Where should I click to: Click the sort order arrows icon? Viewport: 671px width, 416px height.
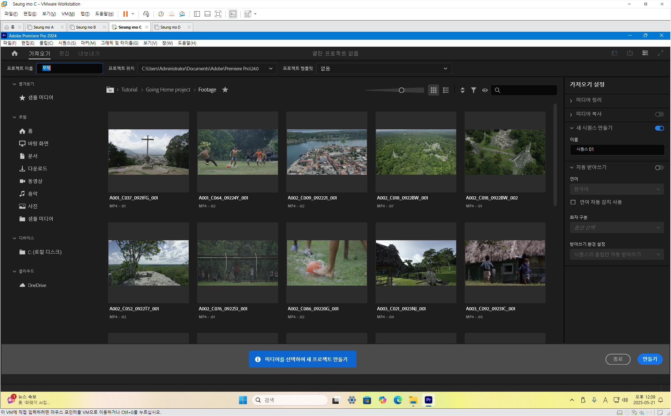(x=462, y=90)
